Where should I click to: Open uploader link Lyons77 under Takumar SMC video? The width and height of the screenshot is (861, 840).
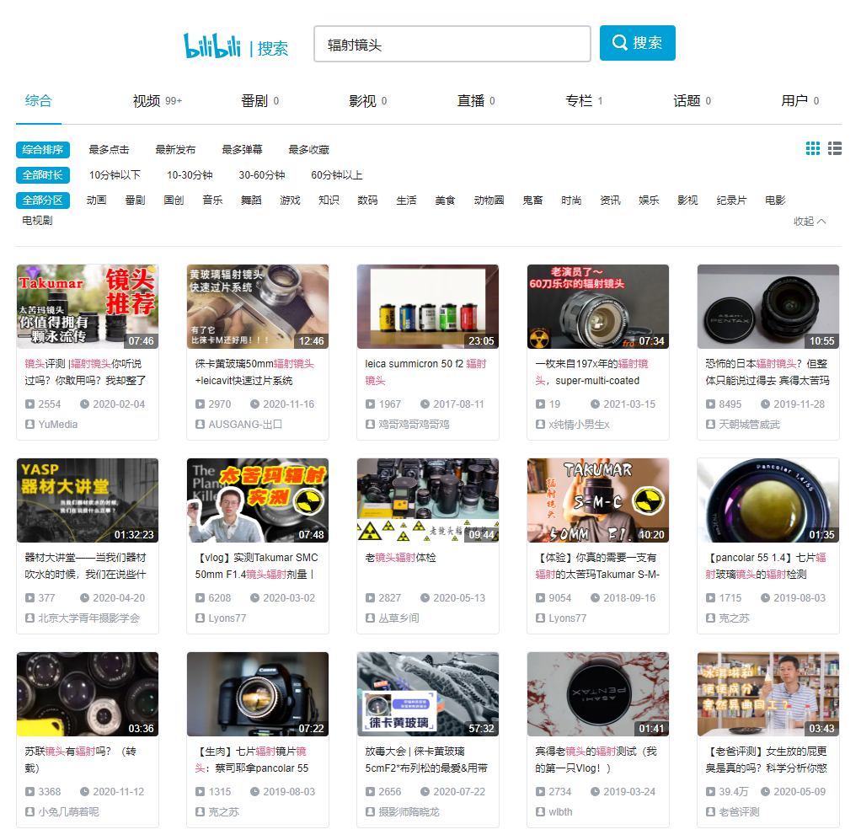227,618
